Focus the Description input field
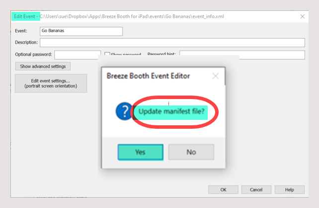 [x=172, y=43]
